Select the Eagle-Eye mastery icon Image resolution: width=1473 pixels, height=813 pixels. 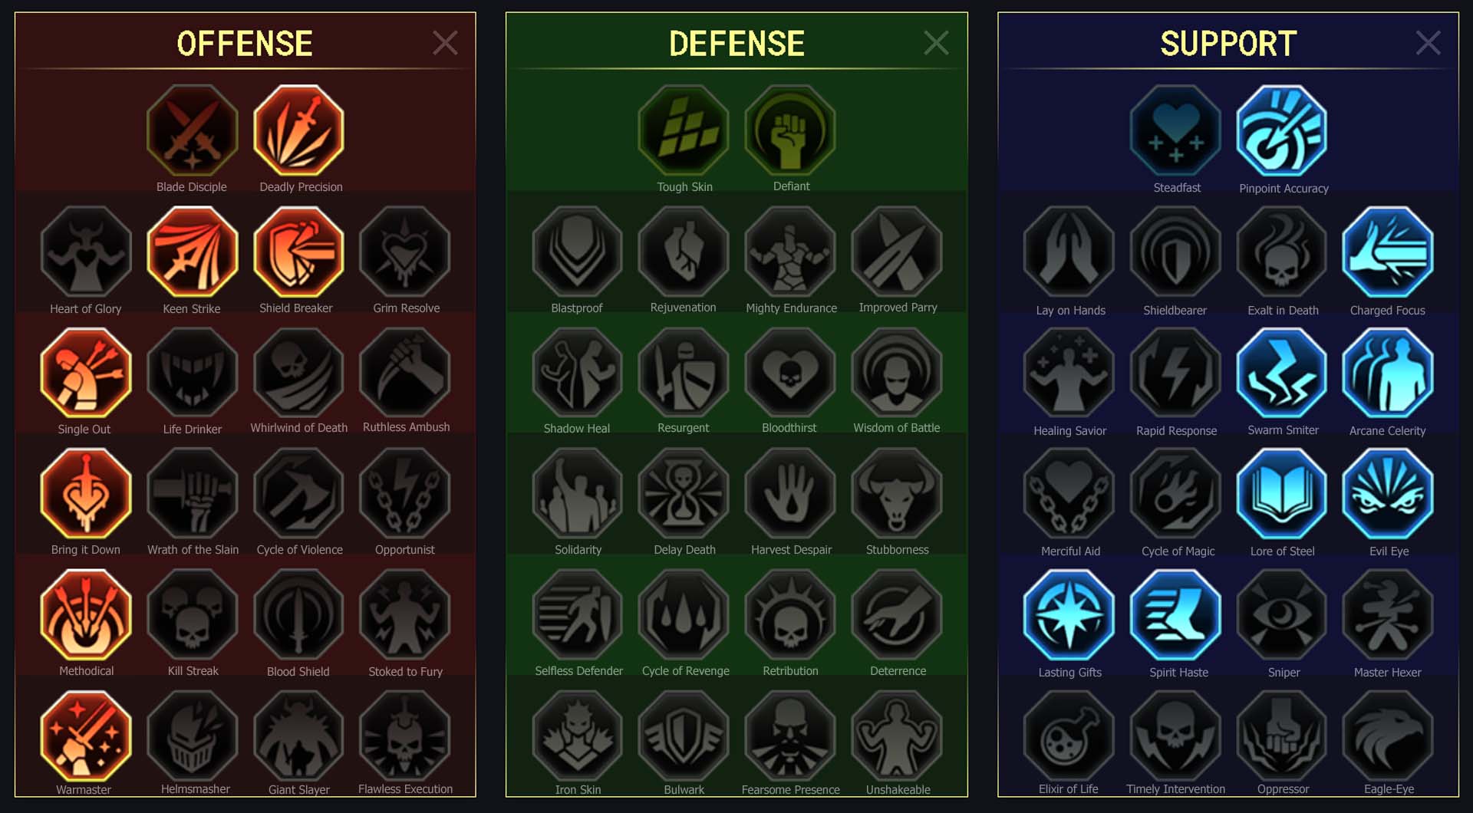(x=1388, y=736)
